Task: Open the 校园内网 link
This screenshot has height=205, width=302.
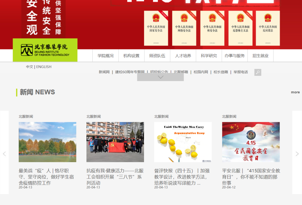Action: coord(201,72)
